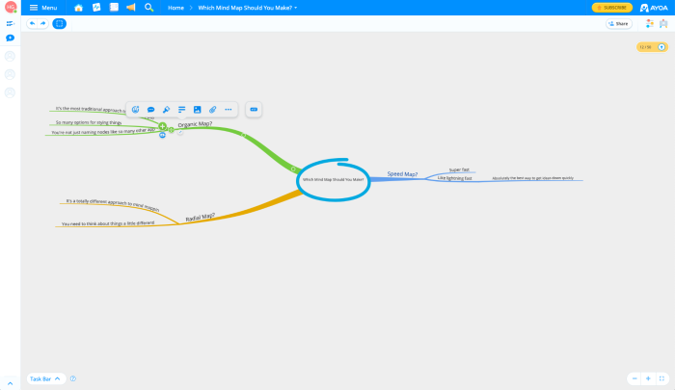Screen dimensions: 675x390
Task: Open AI assist icon in branch toolbar
Action: pos(135,110)
